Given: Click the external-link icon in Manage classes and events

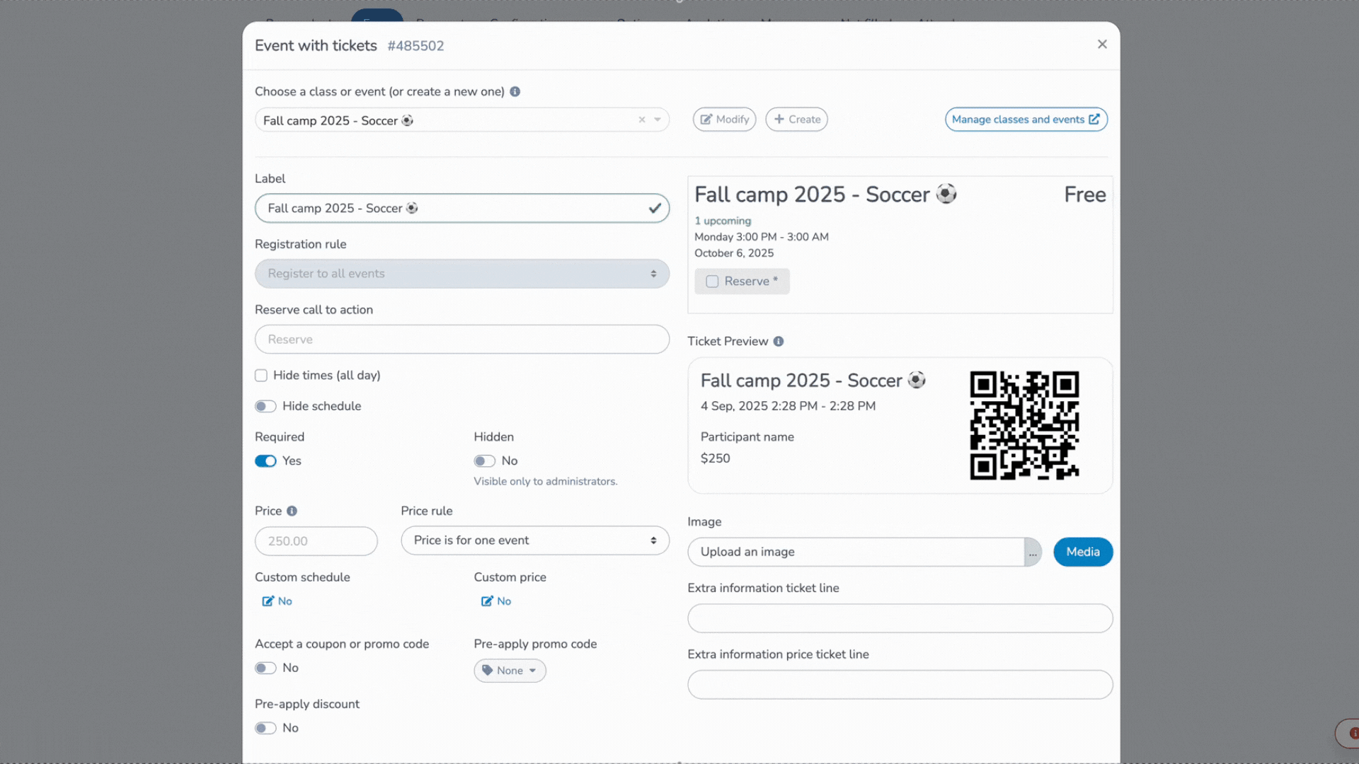Looking at the screenshot, I should [1094, 119].
